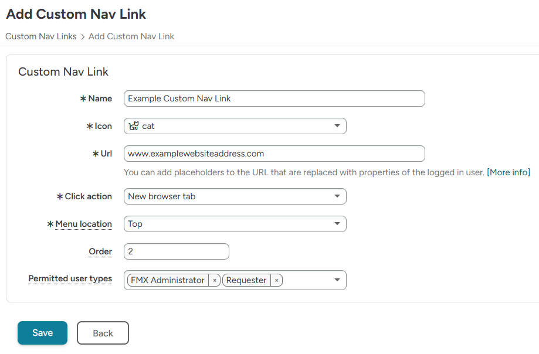539x354 pixels.
Task: Expand the Permitted user types dropdown arrow
Action: pos(337,280)
